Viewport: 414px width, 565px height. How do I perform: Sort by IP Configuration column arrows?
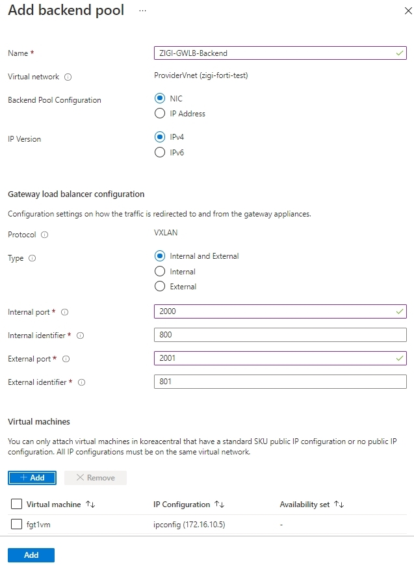220,505
